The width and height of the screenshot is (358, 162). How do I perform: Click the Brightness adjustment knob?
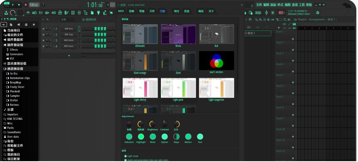152,124
